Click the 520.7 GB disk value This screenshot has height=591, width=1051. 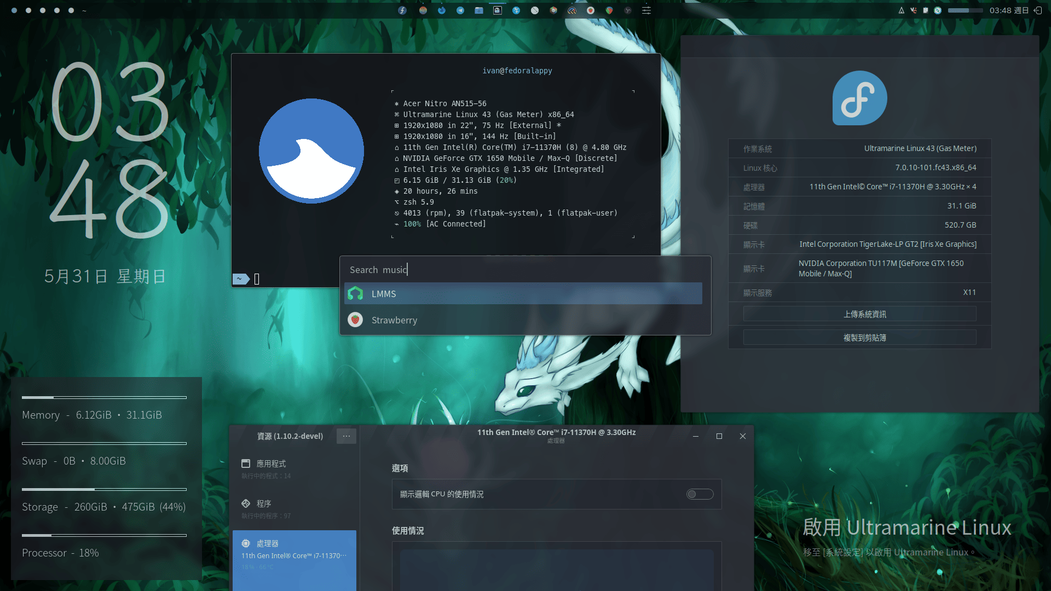click(x=961, y=225)
